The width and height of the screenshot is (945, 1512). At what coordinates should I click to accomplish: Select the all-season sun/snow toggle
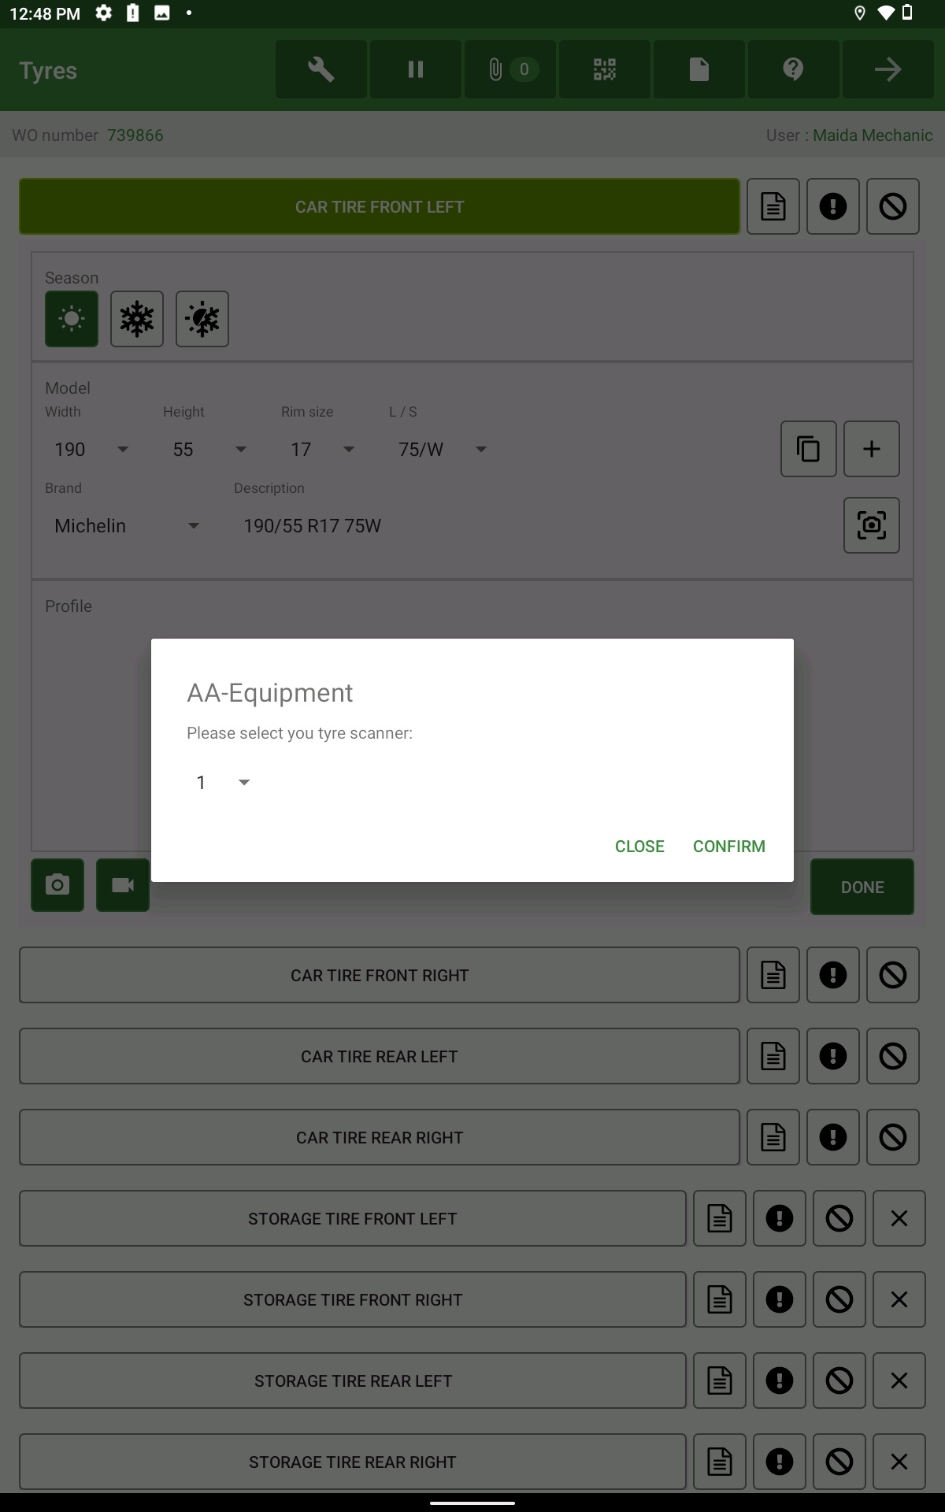point(202,319)
